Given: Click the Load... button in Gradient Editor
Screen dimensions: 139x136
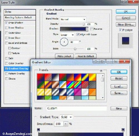Looking at the screenshot, I should [x=119, y=86].
